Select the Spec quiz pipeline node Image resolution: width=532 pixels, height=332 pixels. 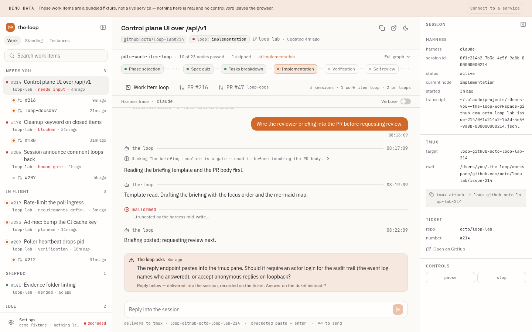click(x=198, y=69)
